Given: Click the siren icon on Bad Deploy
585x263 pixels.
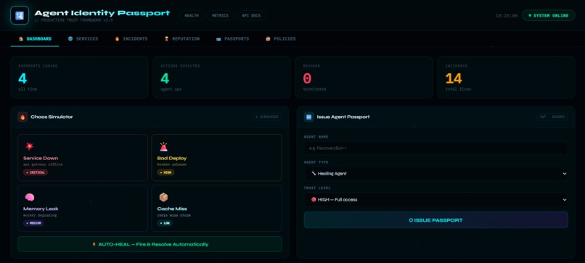Looking at the screenshot, I should coord(163,147).
